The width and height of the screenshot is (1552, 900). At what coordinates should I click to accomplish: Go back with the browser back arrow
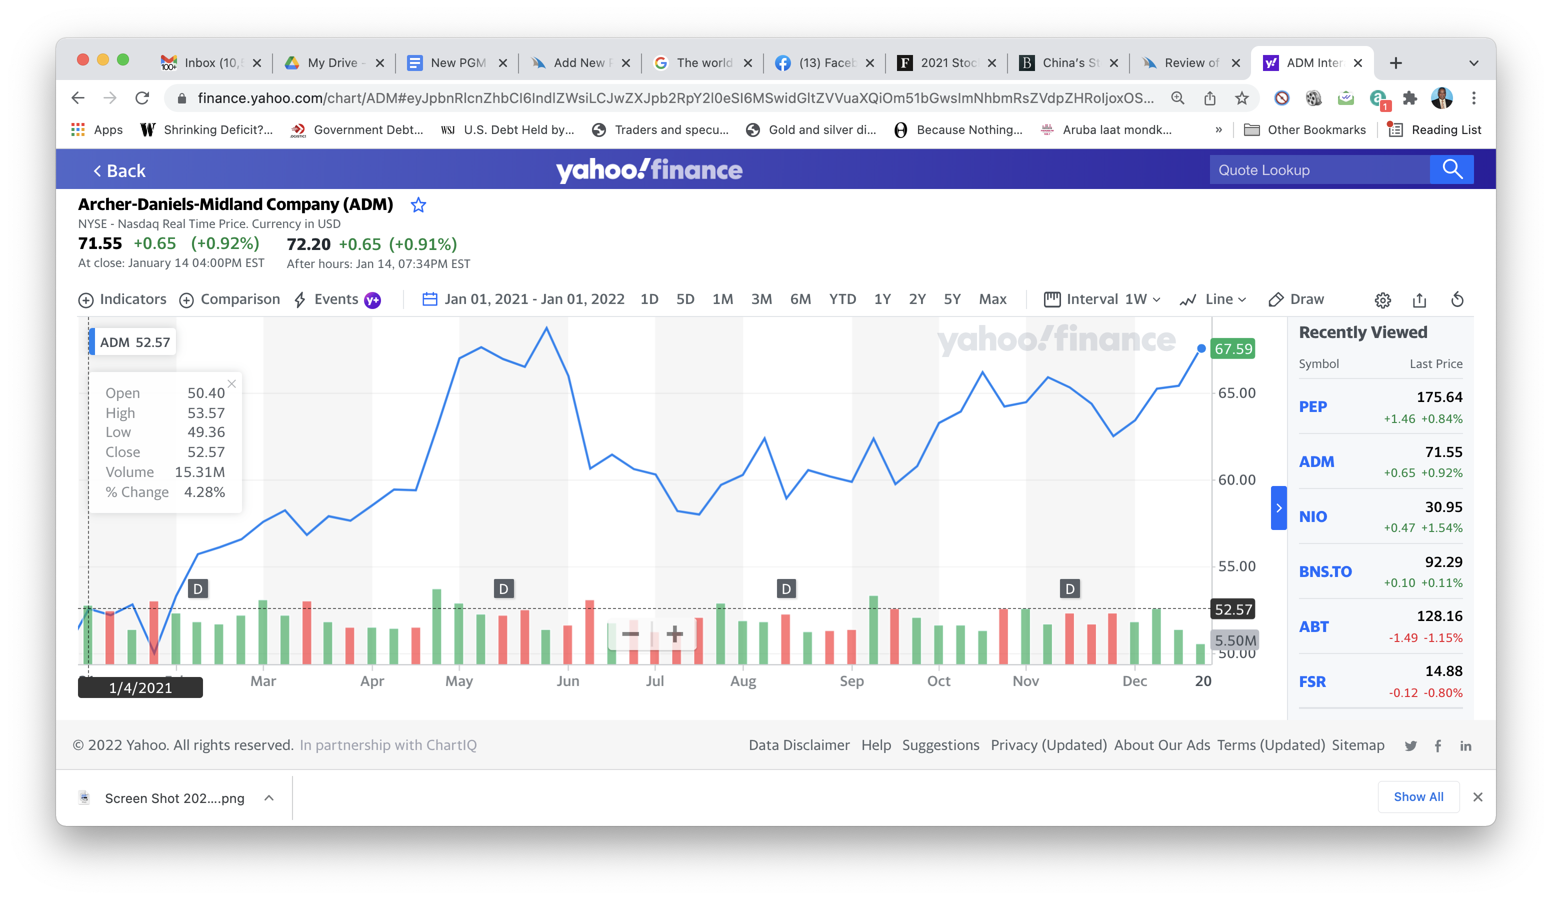tap(78, 98)
